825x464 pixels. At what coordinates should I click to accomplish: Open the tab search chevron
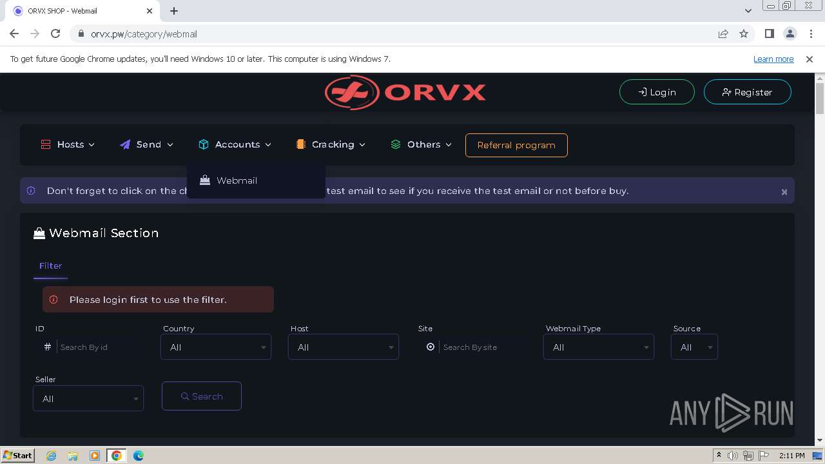748,11
